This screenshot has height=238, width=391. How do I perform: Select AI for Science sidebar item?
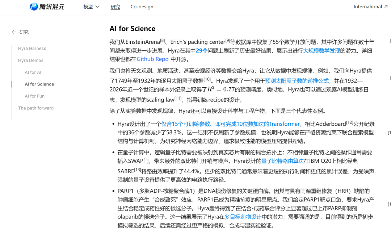[x=39, y=84]
